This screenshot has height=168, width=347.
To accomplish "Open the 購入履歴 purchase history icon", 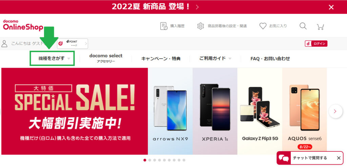I will (x=164, y=26).
